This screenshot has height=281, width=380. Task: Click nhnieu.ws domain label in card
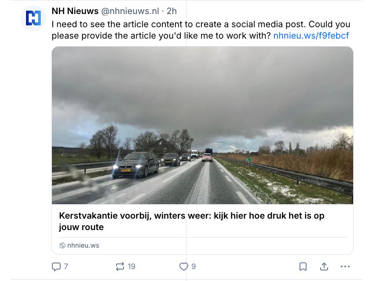click(x=83, y=245)
